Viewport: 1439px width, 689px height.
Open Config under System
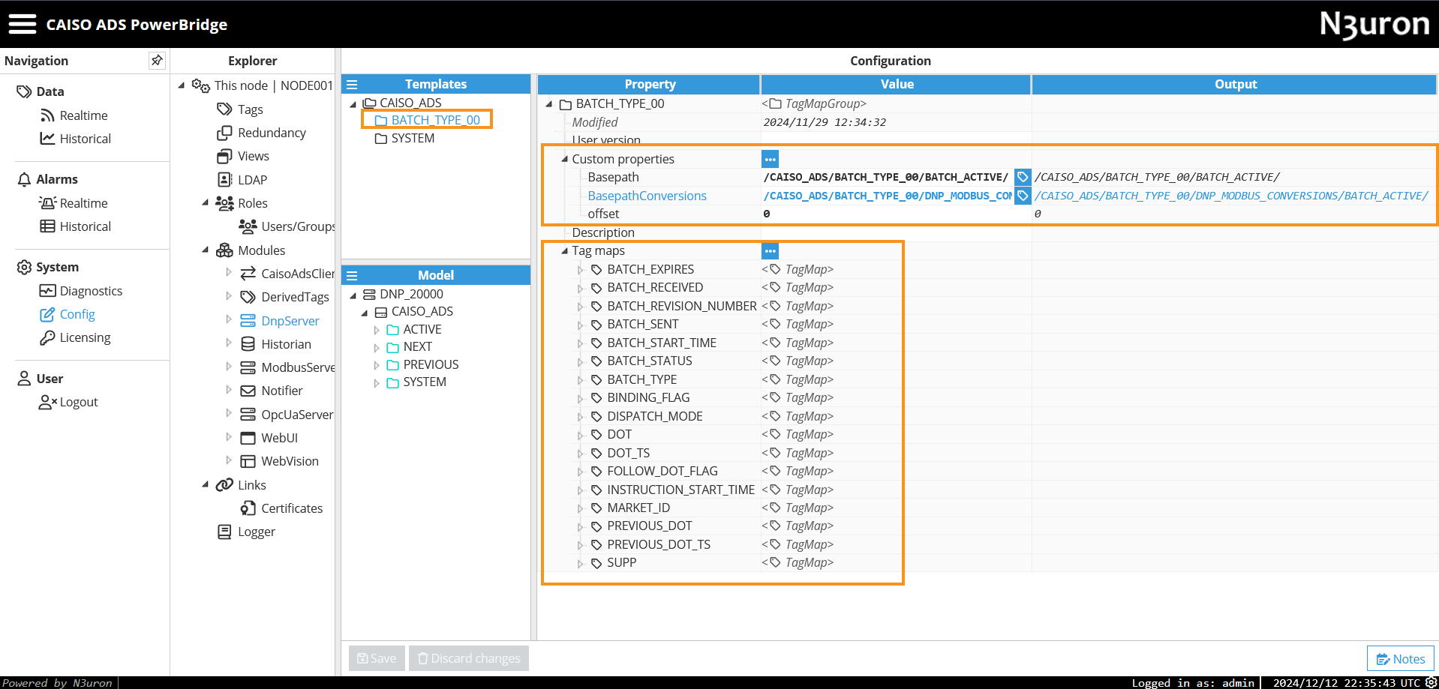77,314
